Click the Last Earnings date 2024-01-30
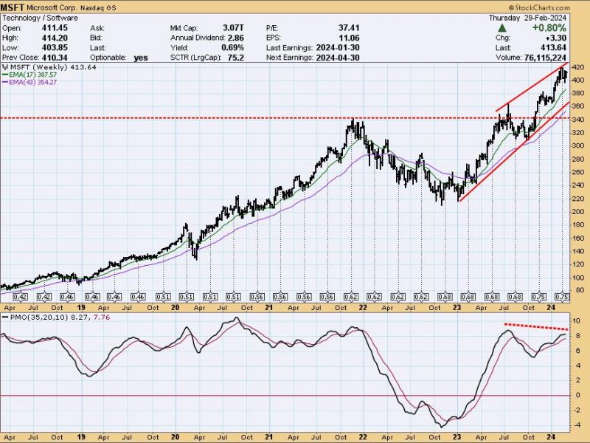 point(338,48)
